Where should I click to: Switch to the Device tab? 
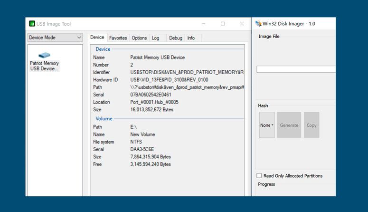(97, 37)
